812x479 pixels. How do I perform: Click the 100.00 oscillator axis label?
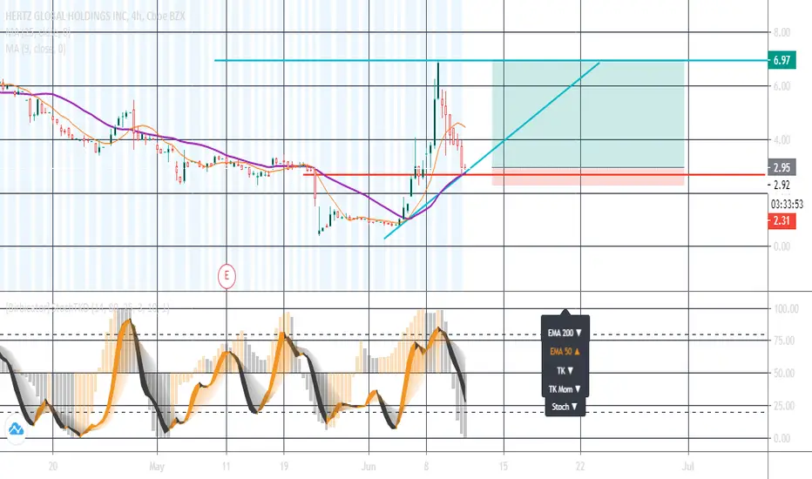[786, 308]
